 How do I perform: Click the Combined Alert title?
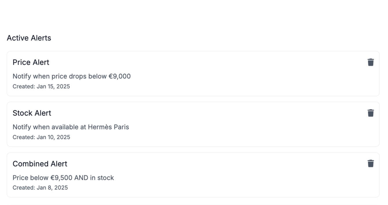coord(40,164)
